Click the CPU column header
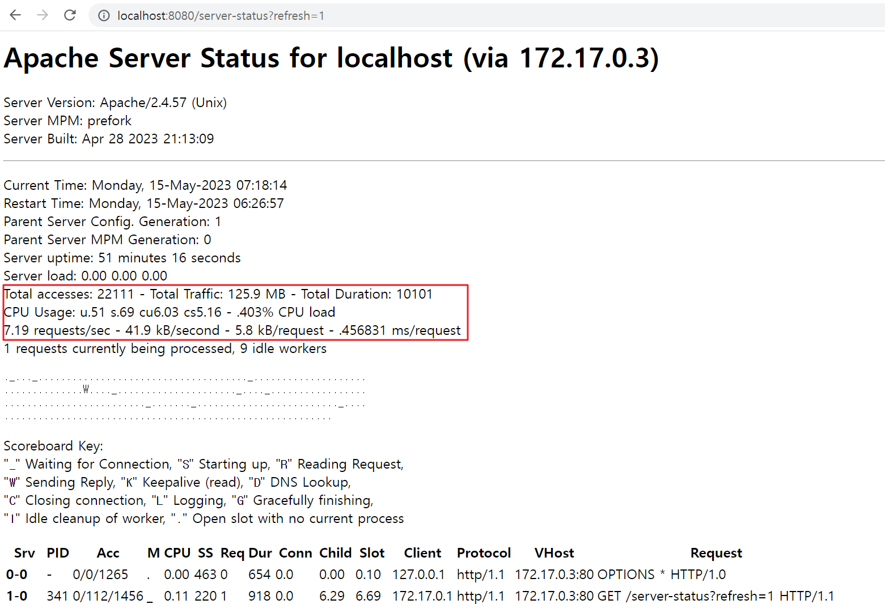 coord(177,553)
